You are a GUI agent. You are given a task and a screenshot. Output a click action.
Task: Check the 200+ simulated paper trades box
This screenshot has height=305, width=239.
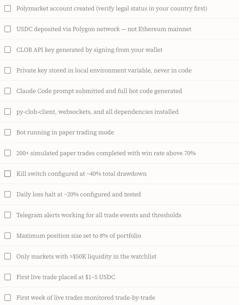tap(7, 153)
